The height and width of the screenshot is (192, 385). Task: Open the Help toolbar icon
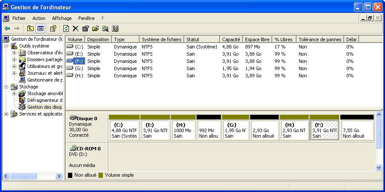pyautogui.click(x=53, y=29)
